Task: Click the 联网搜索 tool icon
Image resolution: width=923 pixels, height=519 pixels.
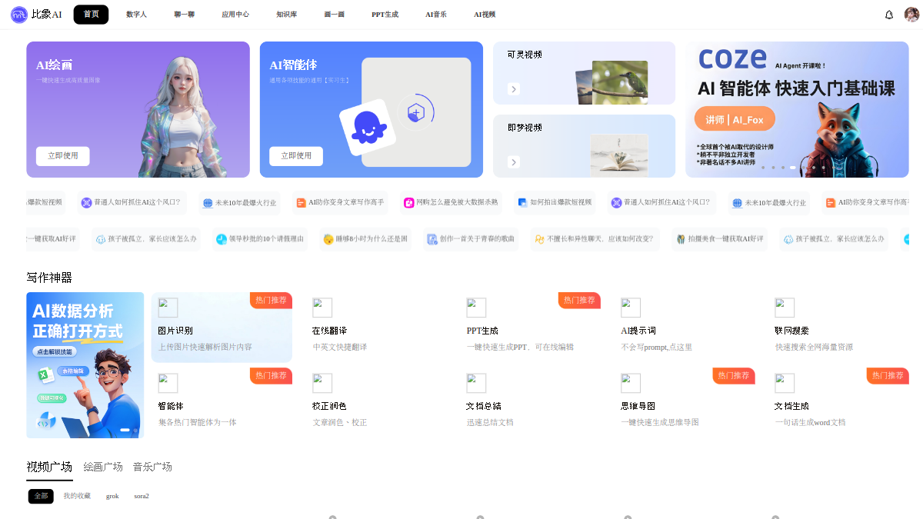Action: click(x=785, y=308)
